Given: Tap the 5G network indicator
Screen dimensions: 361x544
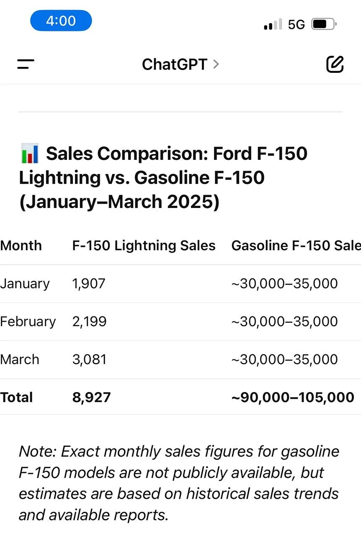Looking at the screenshot, I should click(297, 25).
